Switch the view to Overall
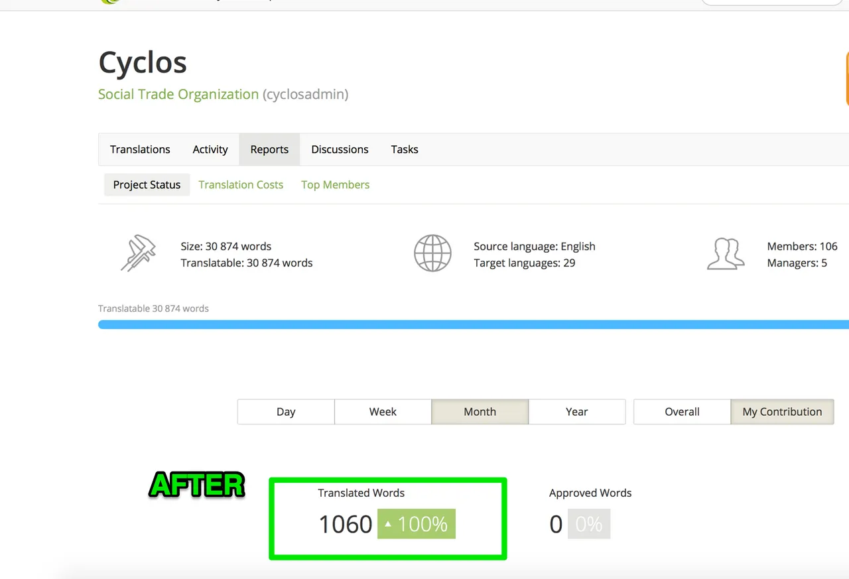849x579 pixels. click(682, 411)
